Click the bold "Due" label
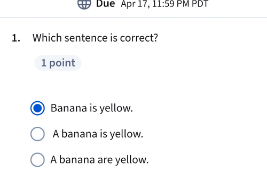Image resolution: width=267 pixels, height=195 pixels. tap(105, 4)
